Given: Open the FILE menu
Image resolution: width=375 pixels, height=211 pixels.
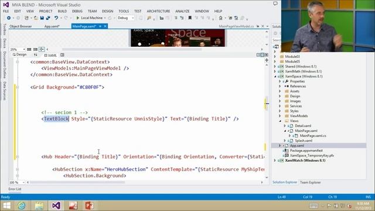Looking at the screenshot, I should tap(6, 11).
